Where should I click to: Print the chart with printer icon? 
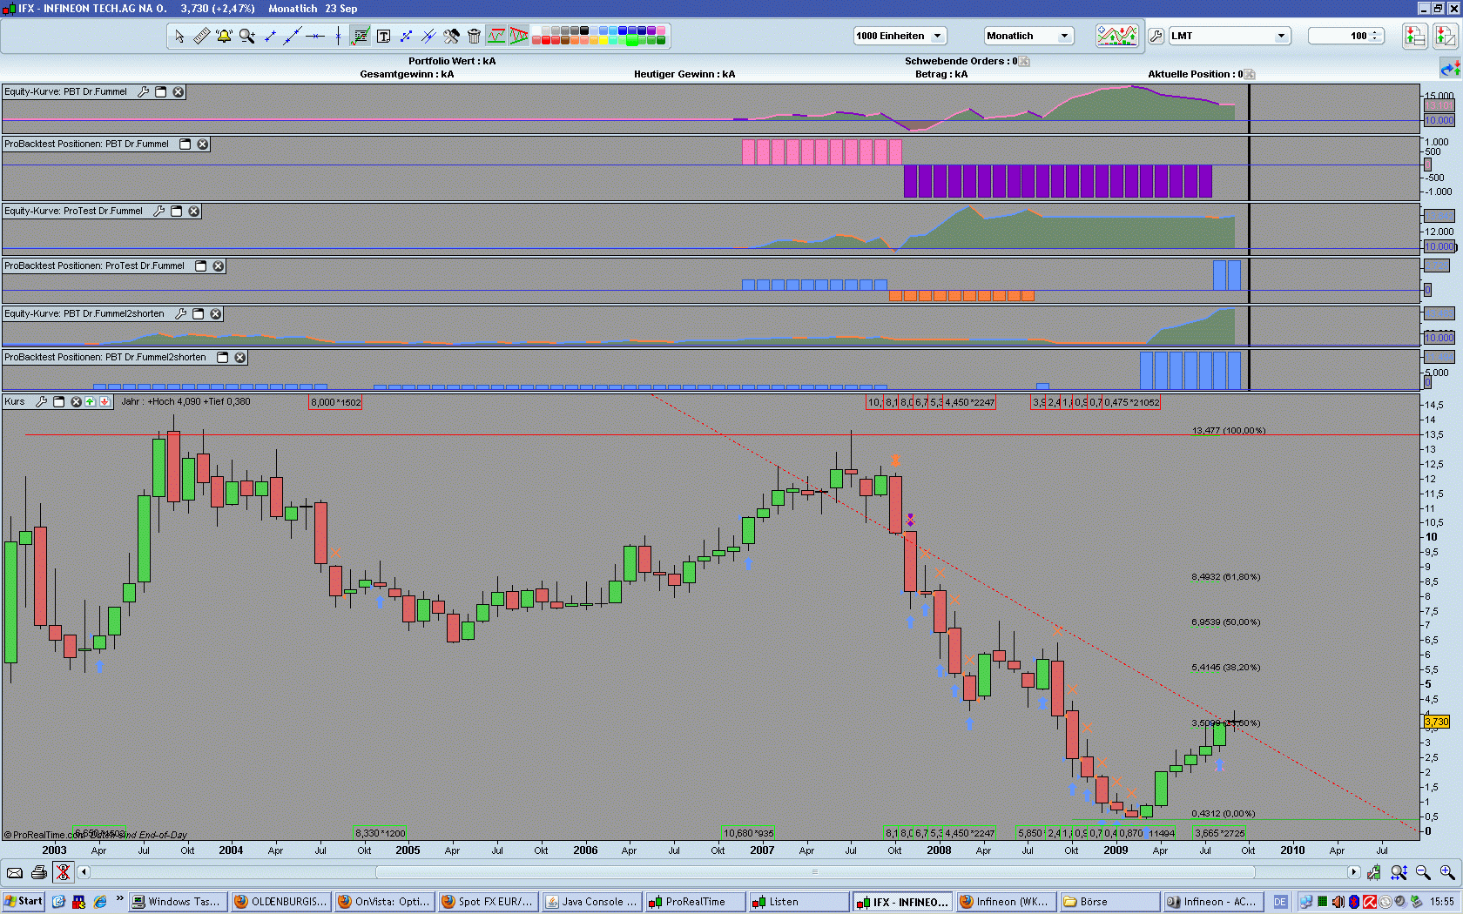pos(38,872)
